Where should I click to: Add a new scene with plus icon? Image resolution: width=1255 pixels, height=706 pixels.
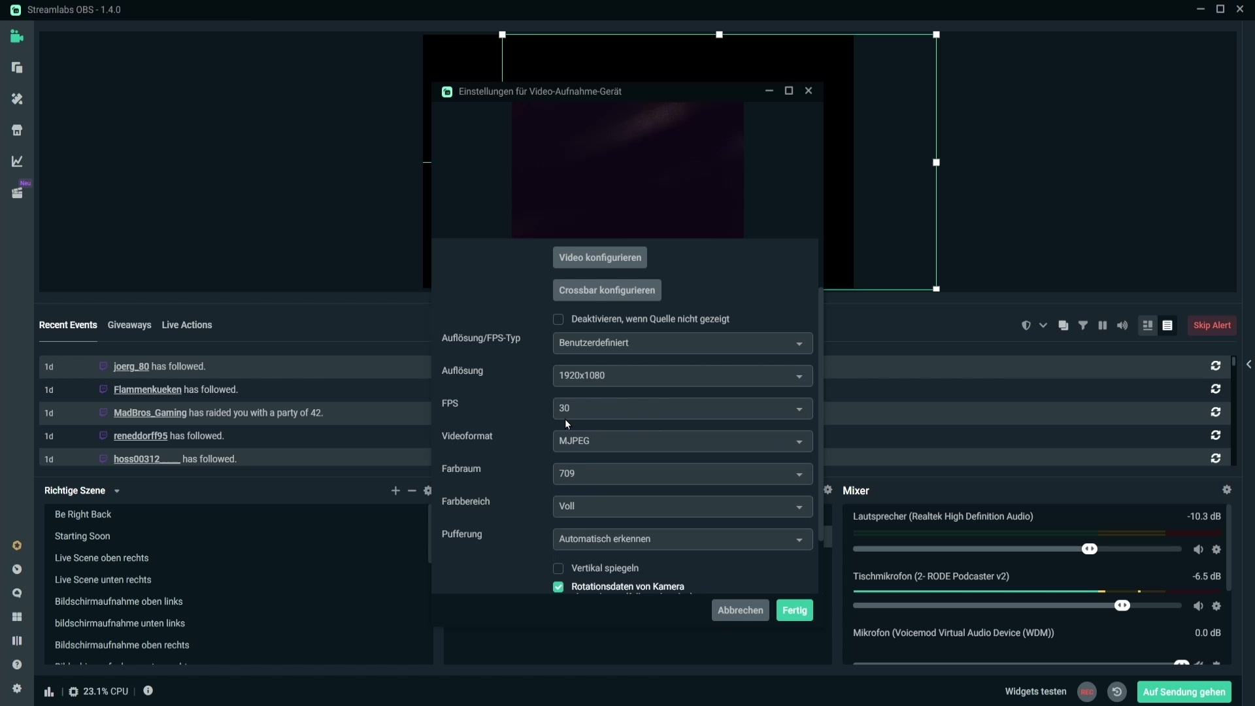(x=395, y=490)
